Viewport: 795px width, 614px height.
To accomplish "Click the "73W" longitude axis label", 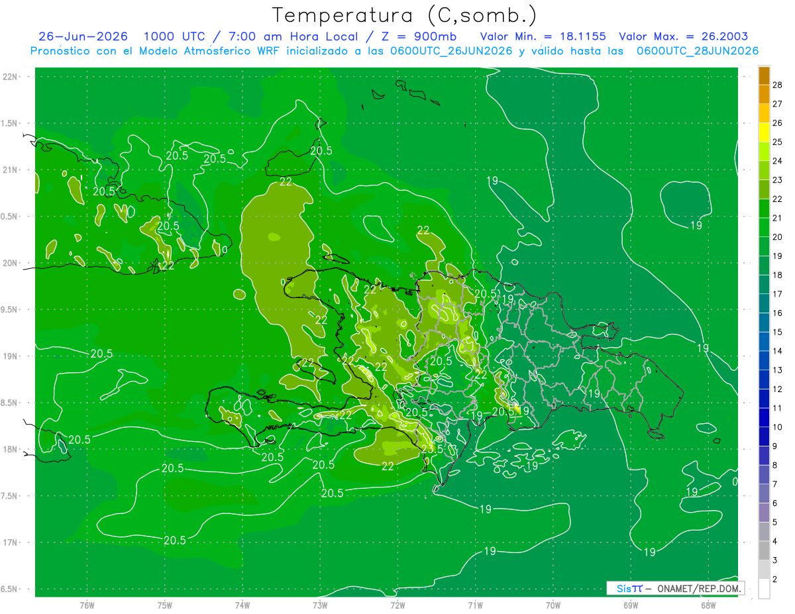I will [x=320, y=605].
